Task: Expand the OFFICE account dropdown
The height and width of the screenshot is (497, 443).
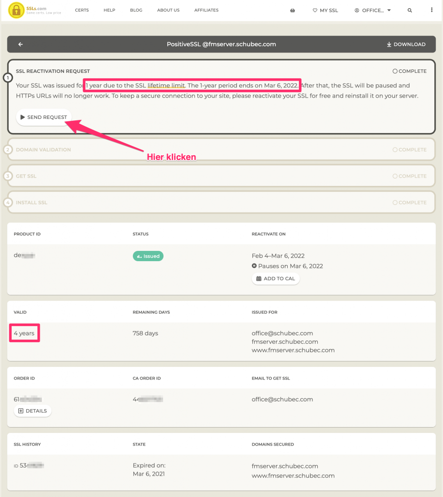Action: pyautogui.click(x=373, y=11)
